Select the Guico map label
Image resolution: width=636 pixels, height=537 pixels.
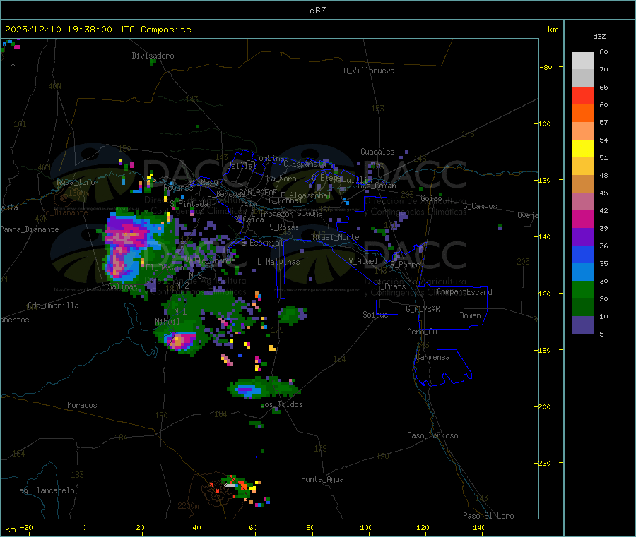click(431, 198)
